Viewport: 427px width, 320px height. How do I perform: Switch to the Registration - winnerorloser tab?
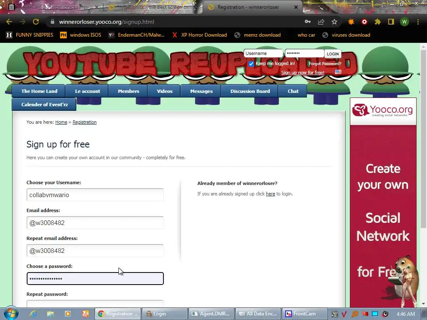tap(248, 7)
